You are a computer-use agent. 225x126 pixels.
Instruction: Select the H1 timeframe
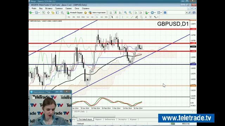[x=88, y=17]
